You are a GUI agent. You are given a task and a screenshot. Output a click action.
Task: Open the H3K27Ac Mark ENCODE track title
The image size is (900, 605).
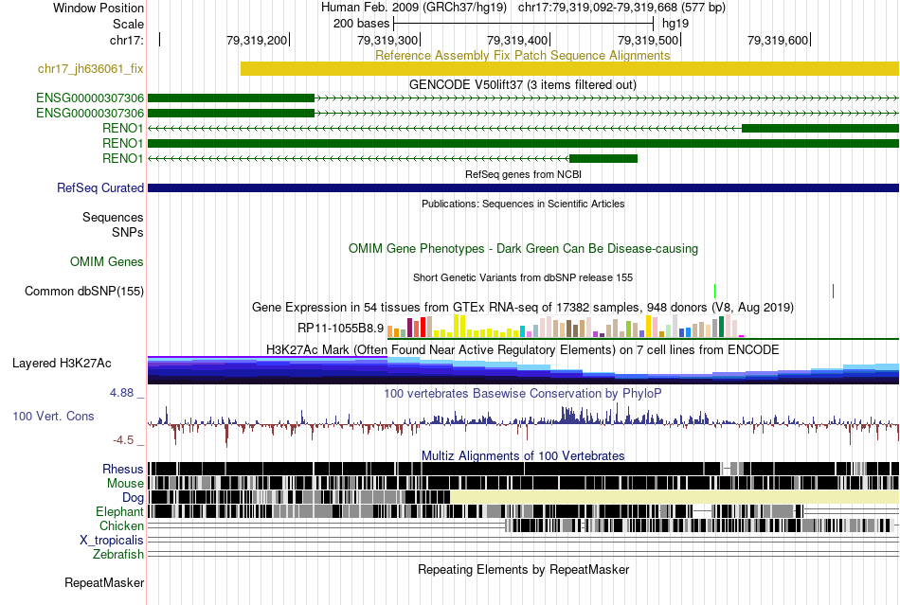click(x=523, y=349)
